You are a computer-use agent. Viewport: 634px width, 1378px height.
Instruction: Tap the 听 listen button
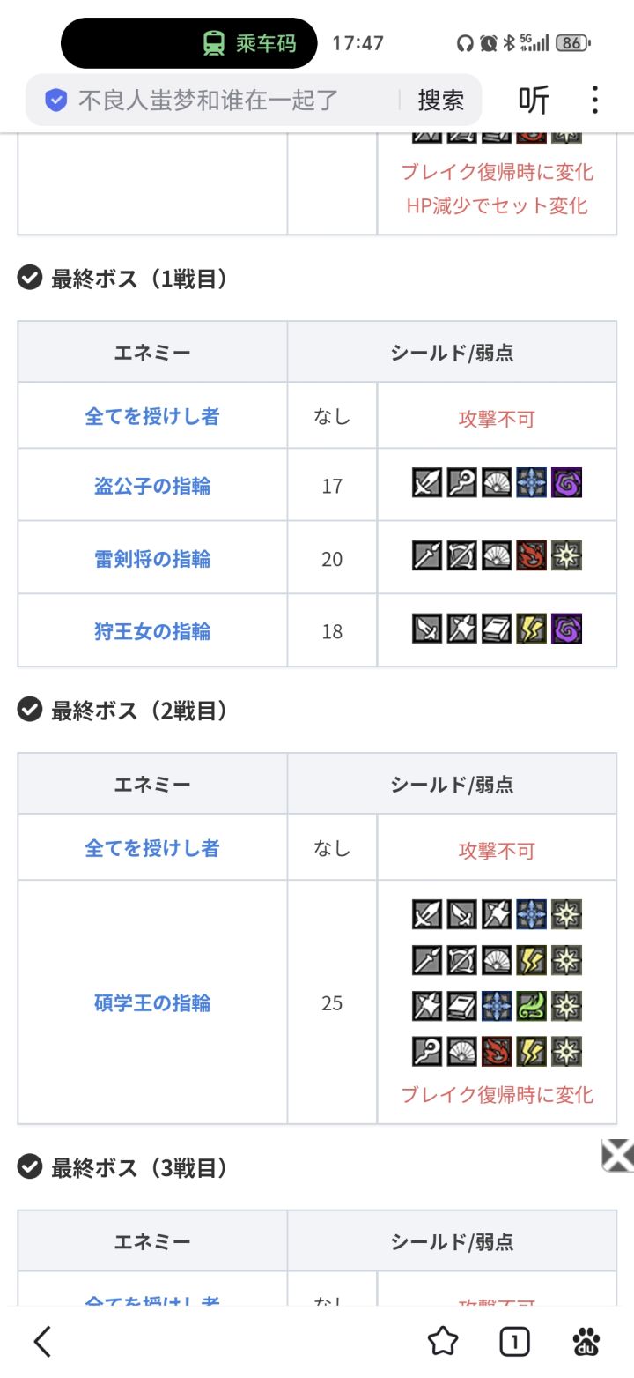534,100
